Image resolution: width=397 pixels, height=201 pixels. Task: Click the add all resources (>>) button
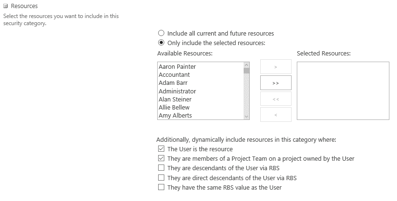(276, 83)
